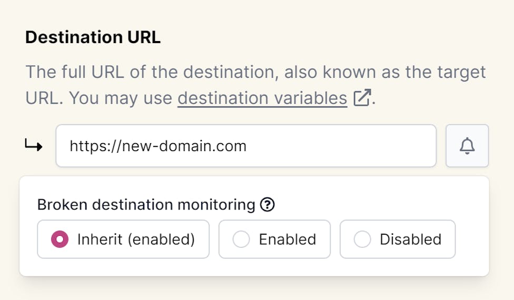Click the "Inherit (enabled)" option label text
Image resolution: width=514 pixels, height=300 pixels.
tap(136, 239)
